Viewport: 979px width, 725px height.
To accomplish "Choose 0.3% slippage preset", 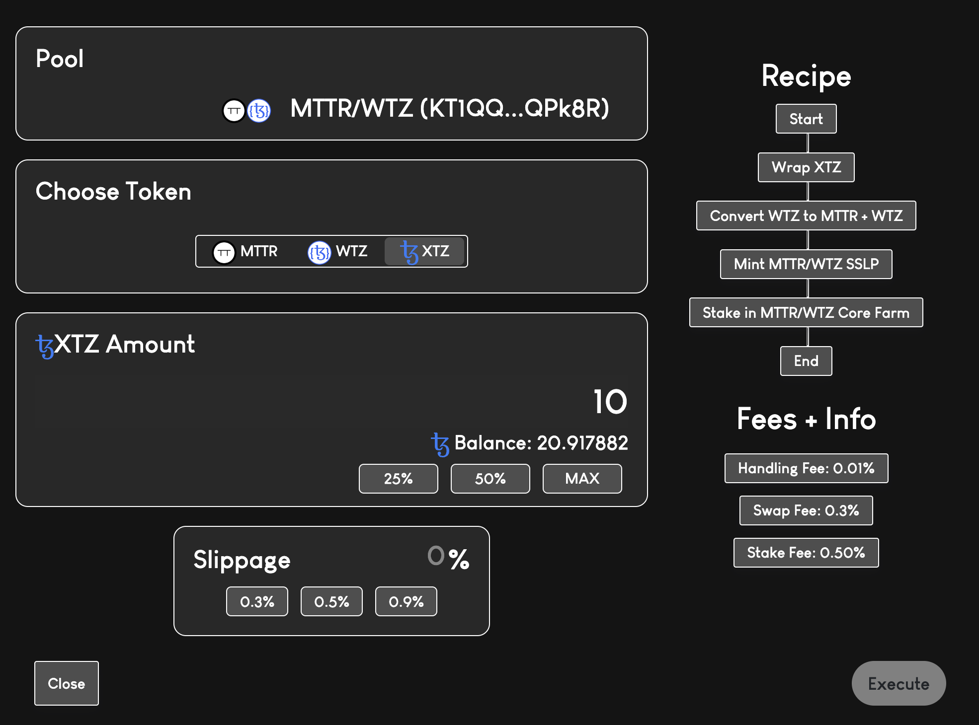I will (257, 602).
